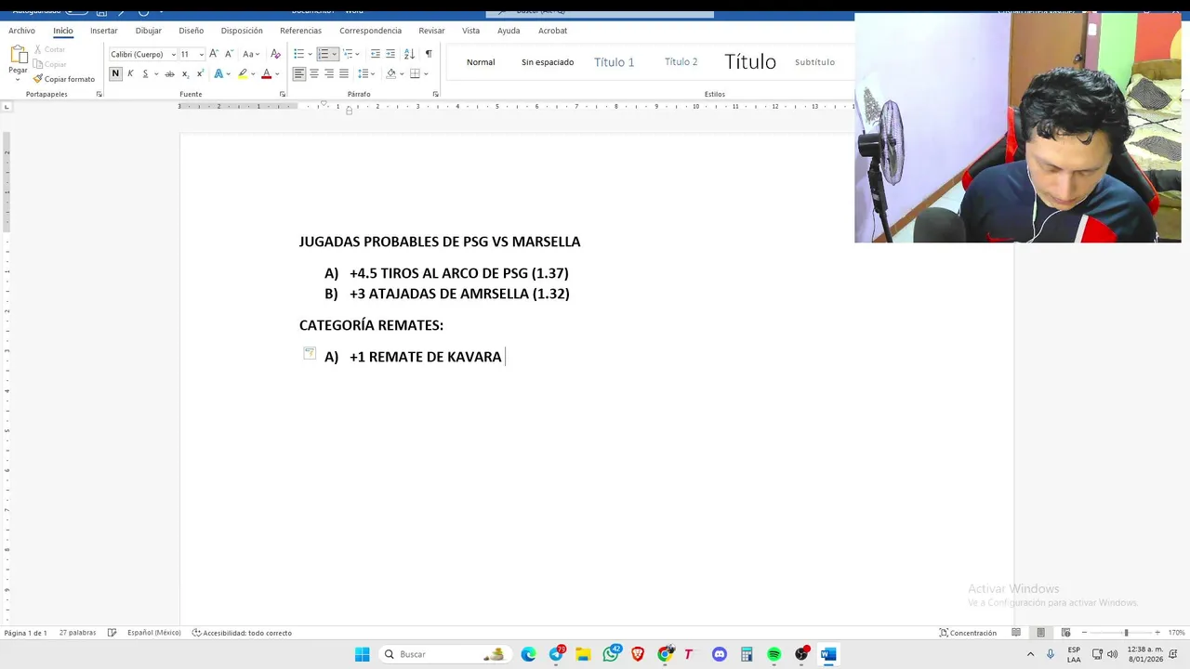Apply Sin espaciado style
1190x669 pixels.
click(548, 62)
